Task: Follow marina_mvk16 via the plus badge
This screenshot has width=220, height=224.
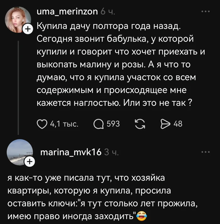Action: point(29,162)
